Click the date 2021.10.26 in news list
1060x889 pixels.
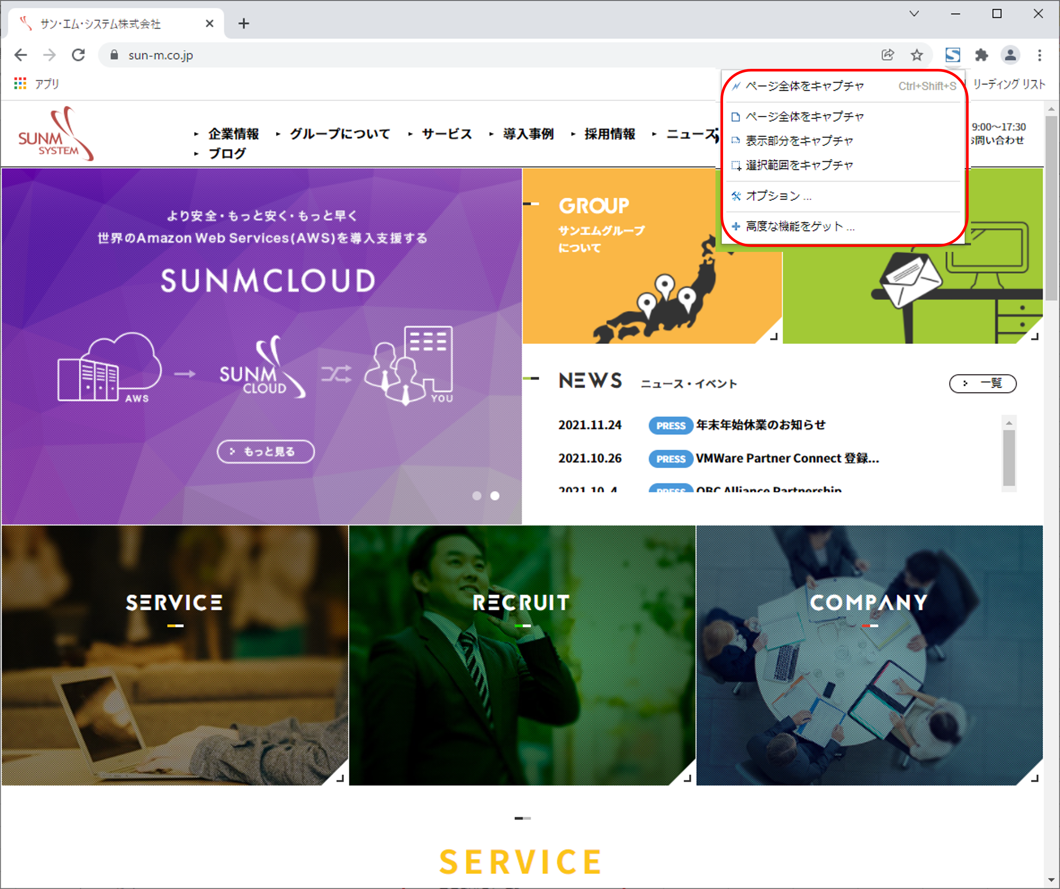click(x=590, y=459)
